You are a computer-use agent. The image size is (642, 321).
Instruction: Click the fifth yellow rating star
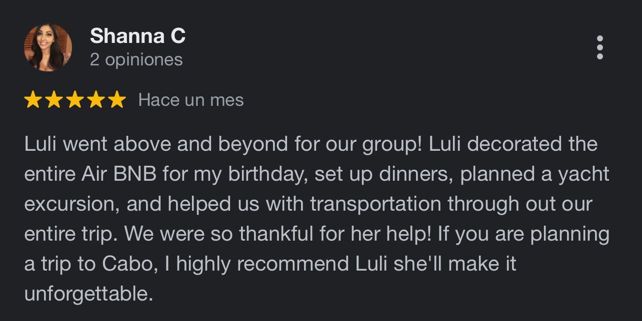tap(117, 100)
